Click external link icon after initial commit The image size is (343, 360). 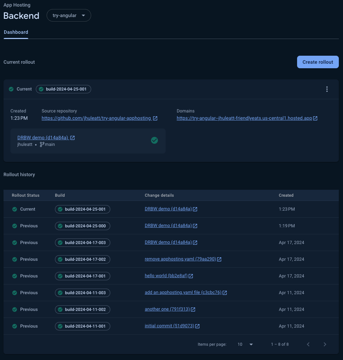tap(198, 326)
